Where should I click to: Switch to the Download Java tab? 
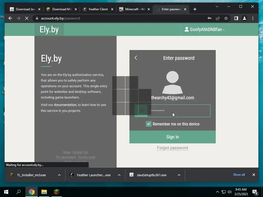25,9
